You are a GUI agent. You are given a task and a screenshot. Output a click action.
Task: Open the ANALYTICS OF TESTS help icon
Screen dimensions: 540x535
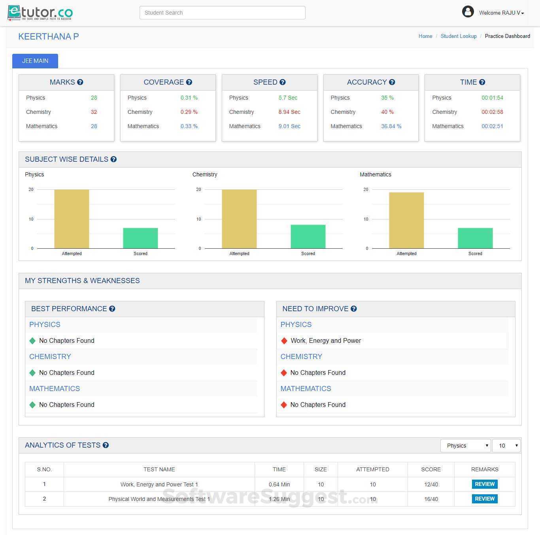point(106,445)
